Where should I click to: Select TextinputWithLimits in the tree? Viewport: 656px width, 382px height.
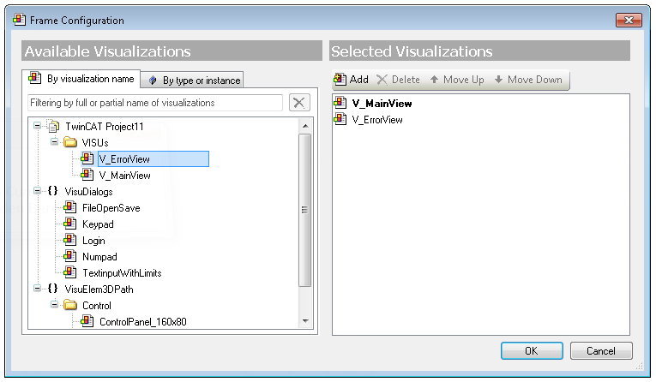[x=122, y=273]
